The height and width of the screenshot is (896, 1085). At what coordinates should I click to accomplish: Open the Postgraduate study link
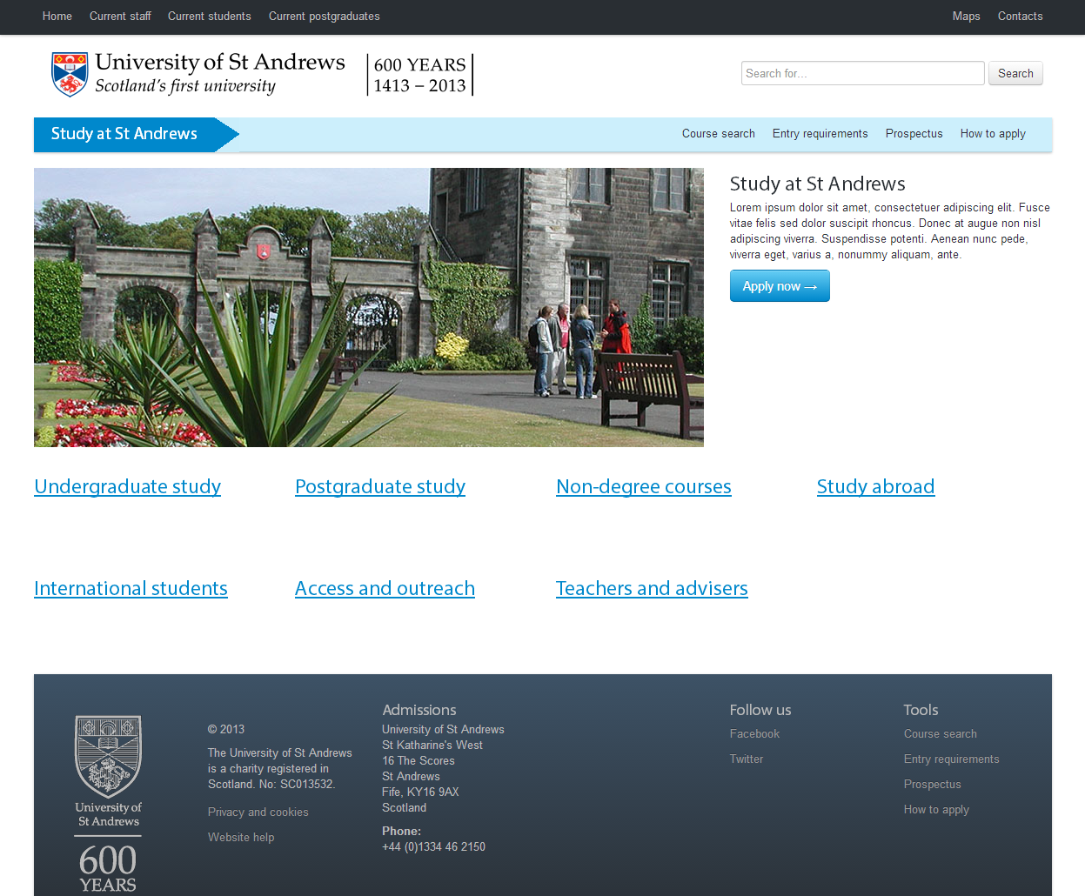click(380, 486)
